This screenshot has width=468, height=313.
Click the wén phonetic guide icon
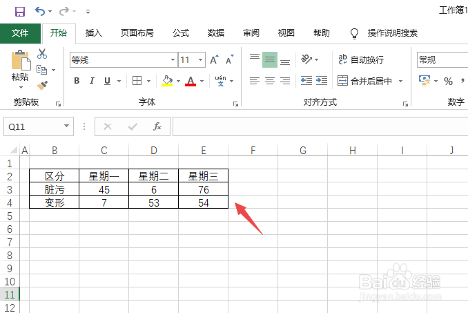tap(221, 81)
